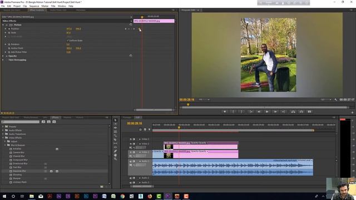Click Add Marker button in Program monitor transport

[x=225, y=112]
